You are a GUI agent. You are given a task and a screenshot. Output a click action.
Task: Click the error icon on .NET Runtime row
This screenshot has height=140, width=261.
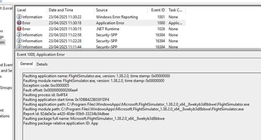pyautogui.click(x=19, y=29)
